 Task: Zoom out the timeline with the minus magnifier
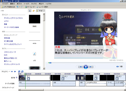[22, 71]
